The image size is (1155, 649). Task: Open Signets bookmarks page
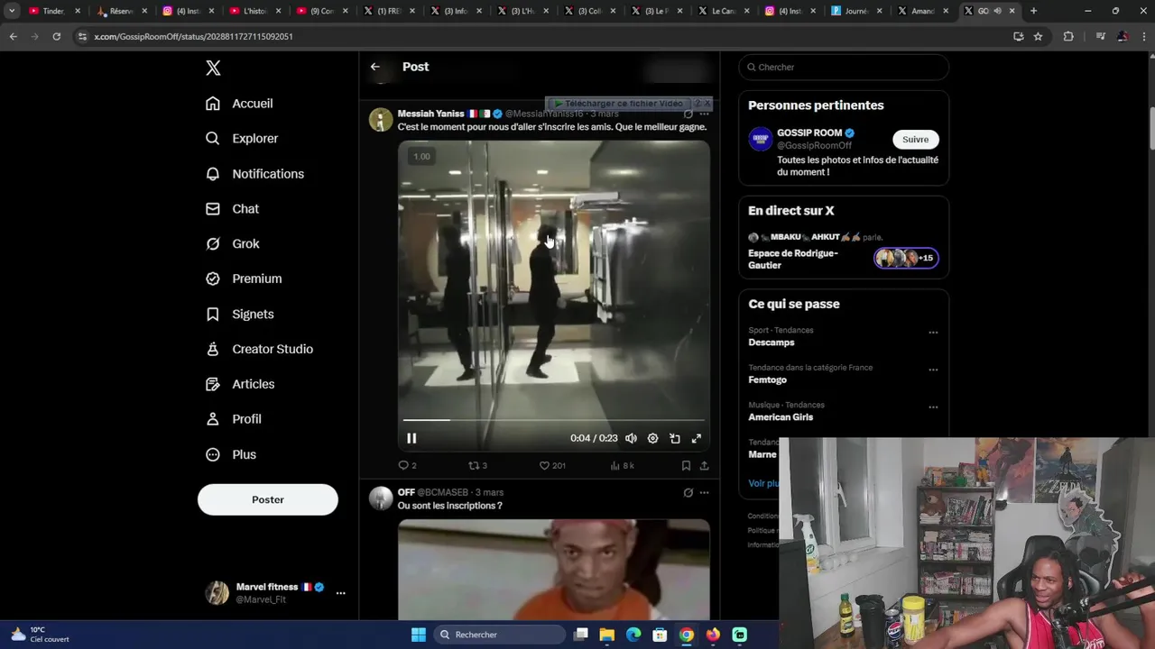click(x=240, y=315)
